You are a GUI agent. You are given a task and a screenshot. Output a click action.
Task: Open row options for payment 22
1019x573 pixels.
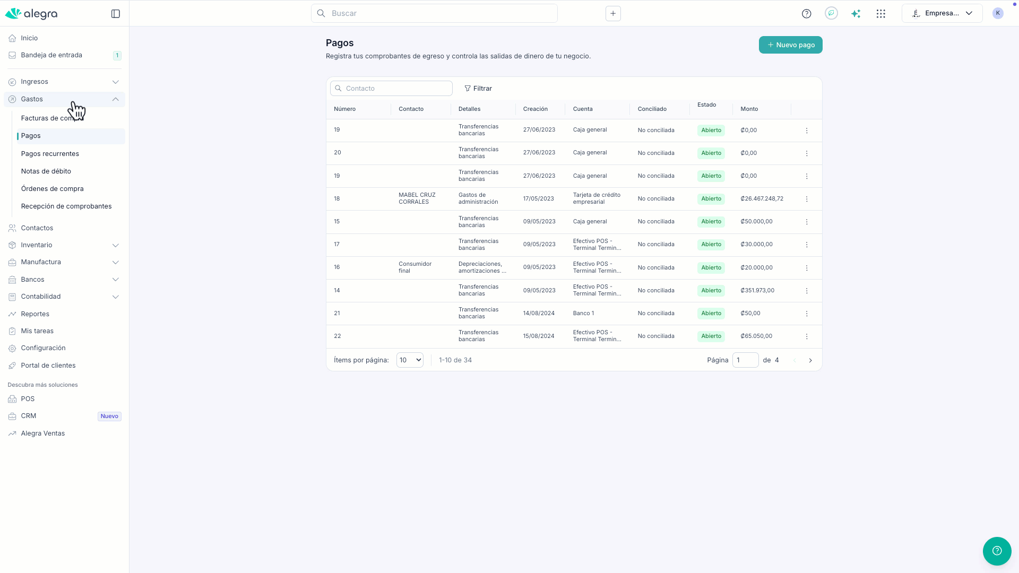click(807, 336)
